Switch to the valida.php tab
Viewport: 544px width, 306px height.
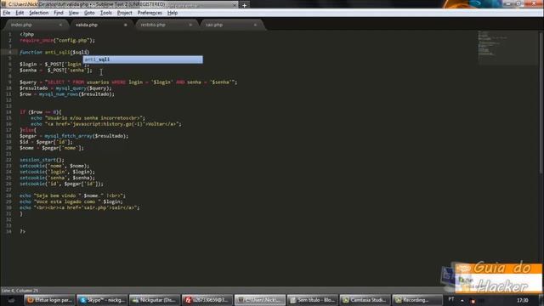pos(100,25)
